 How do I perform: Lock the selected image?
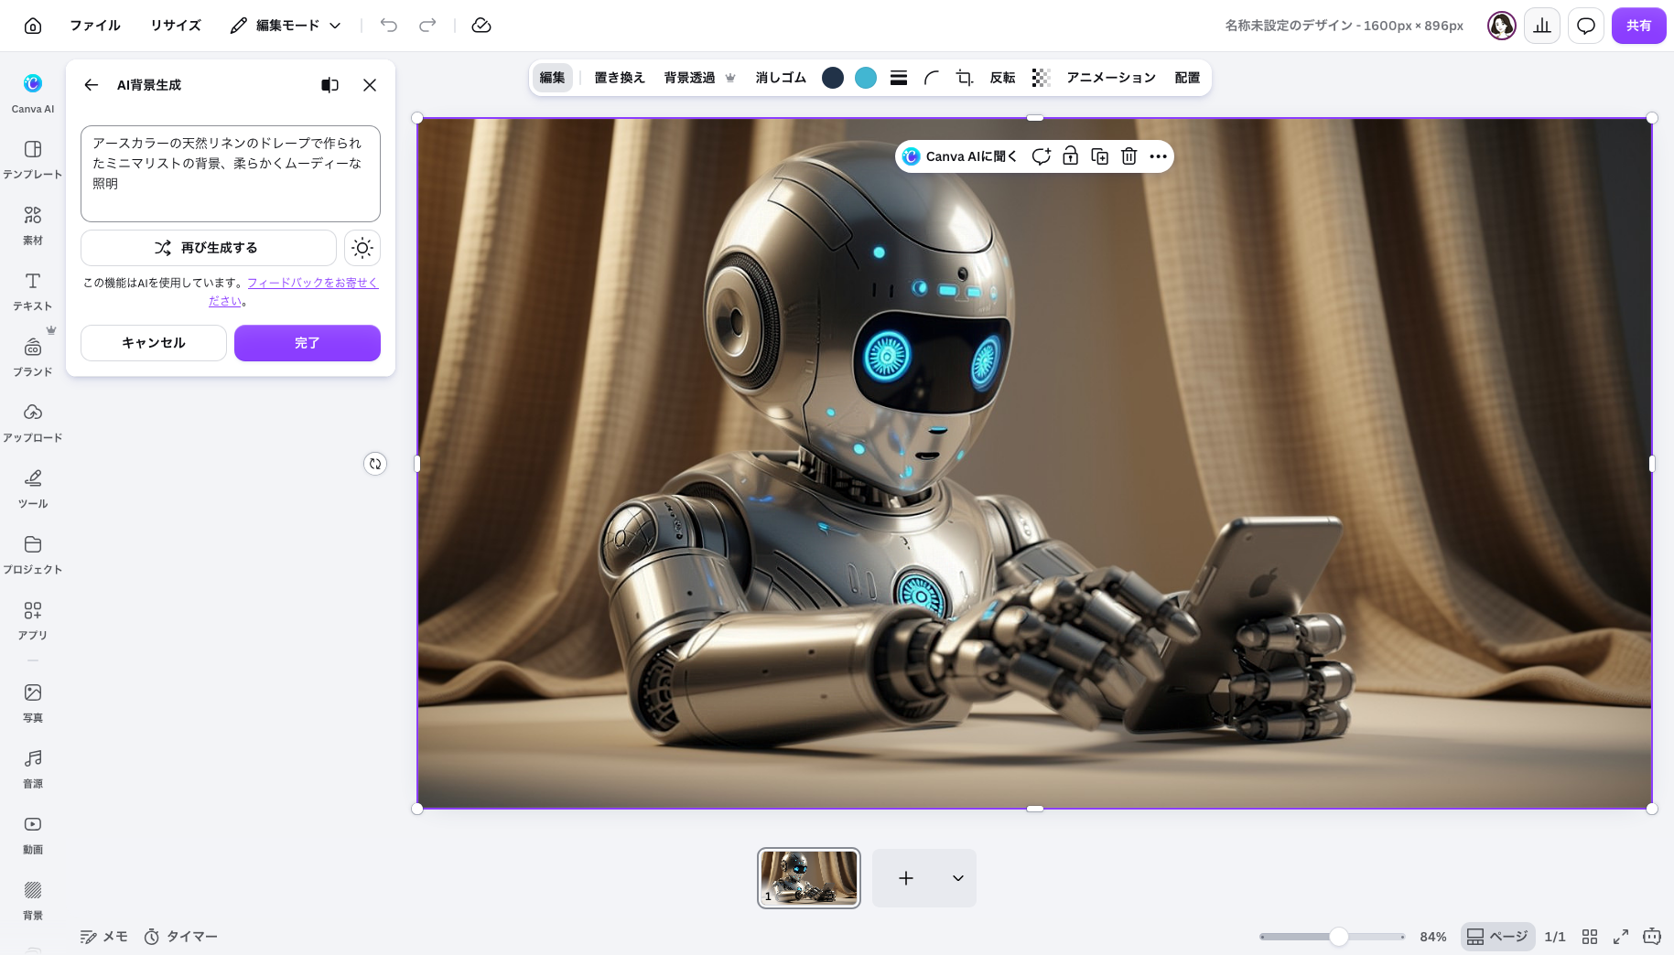(1071, 156)
